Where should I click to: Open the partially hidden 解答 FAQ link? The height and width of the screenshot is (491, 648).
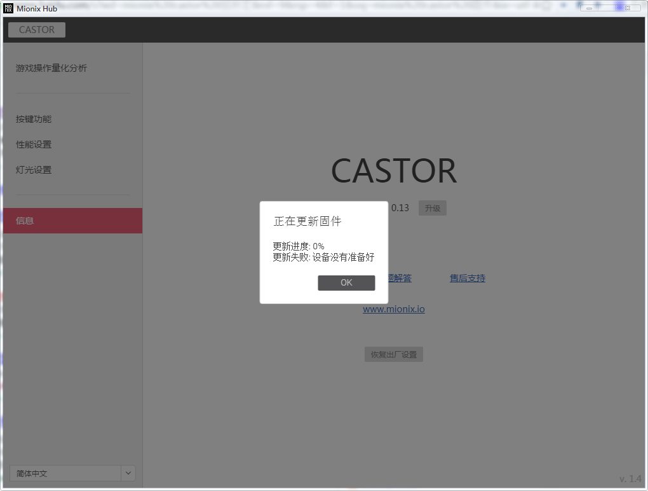400,279
